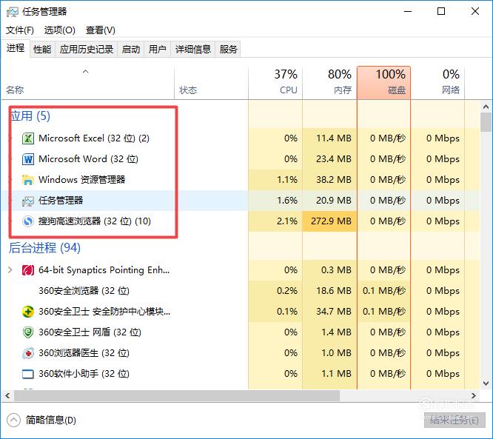The image size is (493, 439).
Task: Switch to the 详细信息 tab
Action: click(192, 50)
